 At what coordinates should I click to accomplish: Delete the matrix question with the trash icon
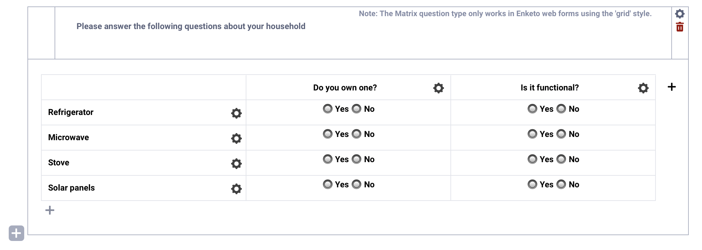pos(679,28)
